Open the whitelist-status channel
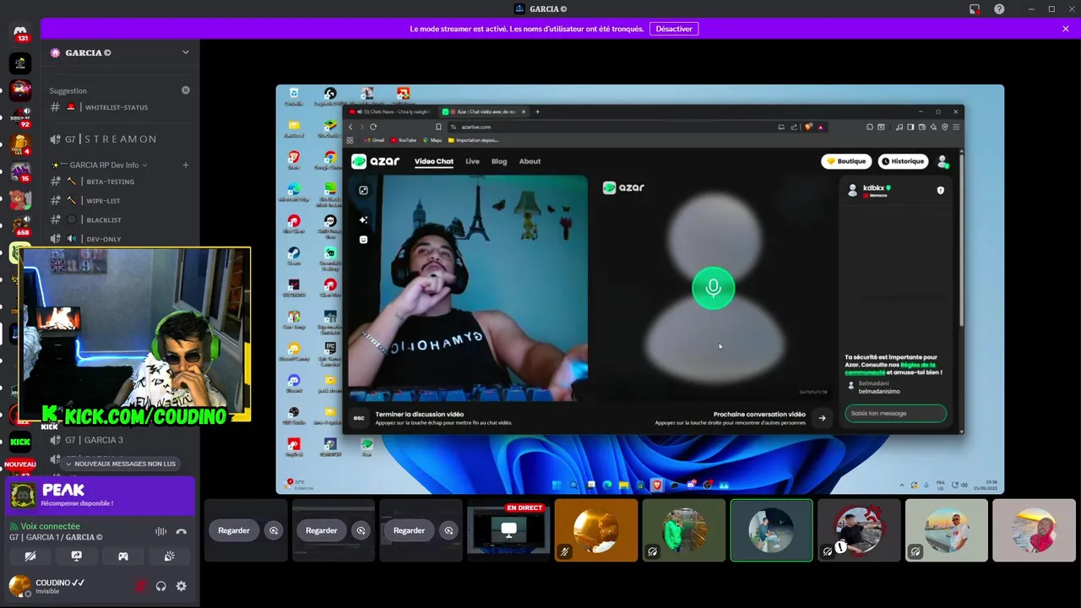This screenshot has height=608, width=1081. 121,107
